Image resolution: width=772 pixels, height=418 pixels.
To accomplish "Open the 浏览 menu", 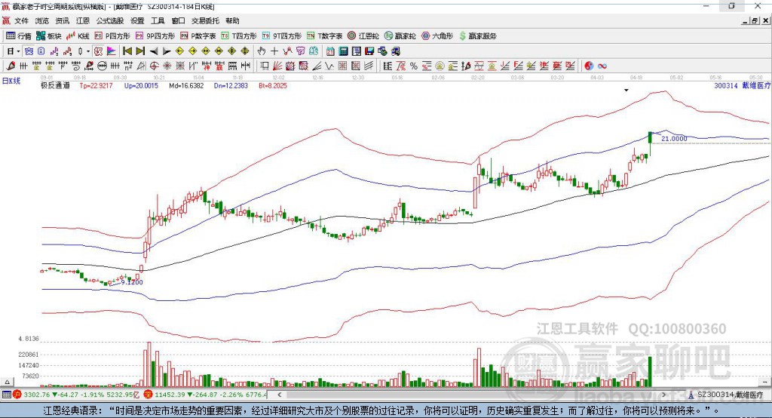I will coord(42,20).
